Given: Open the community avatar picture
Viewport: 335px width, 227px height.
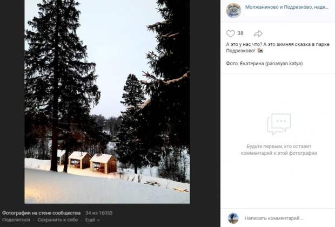Looking at the screenshot, I should (233, 10).
